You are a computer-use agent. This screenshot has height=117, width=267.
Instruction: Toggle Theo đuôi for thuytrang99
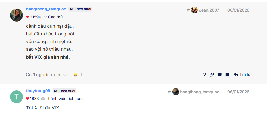(x=64, y=91)
